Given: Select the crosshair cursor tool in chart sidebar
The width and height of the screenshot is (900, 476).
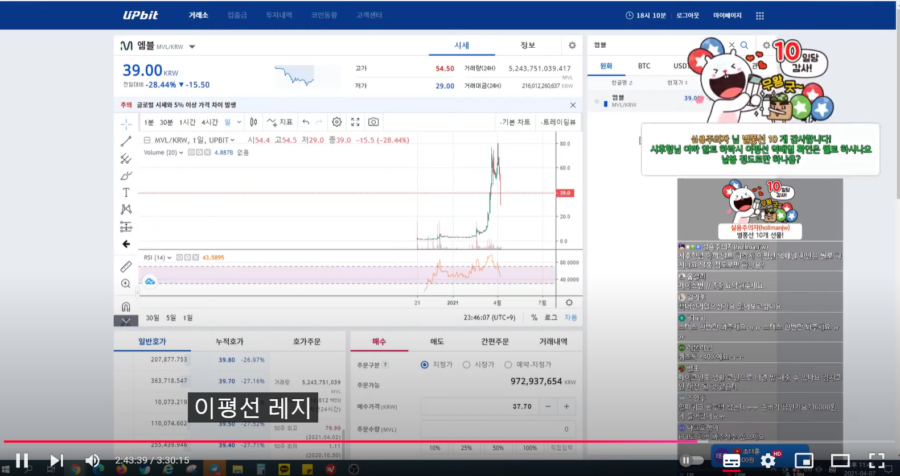Looking at the screenshot, I should [x=126, y=124].
